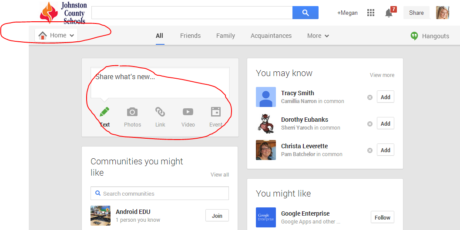Switch to the Acquaintances tab
The width and height of the screenshot is (460, 230).
(x=271, y=36)
